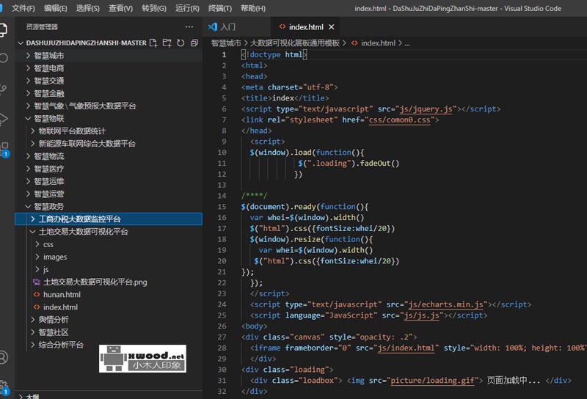Collapse the 智慧政务 folder

pos(109,206)
